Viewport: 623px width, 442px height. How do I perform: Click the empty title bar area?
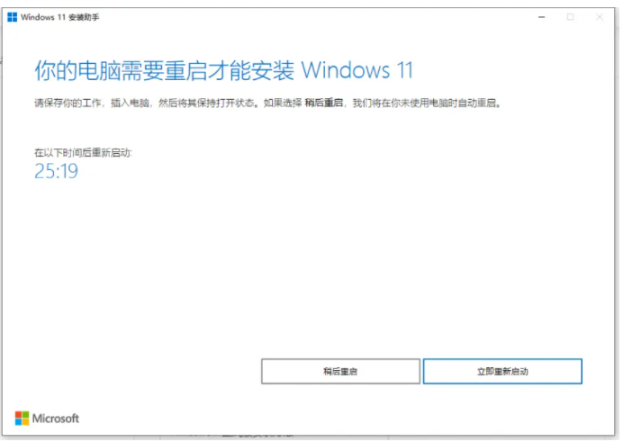click(318, 17)
